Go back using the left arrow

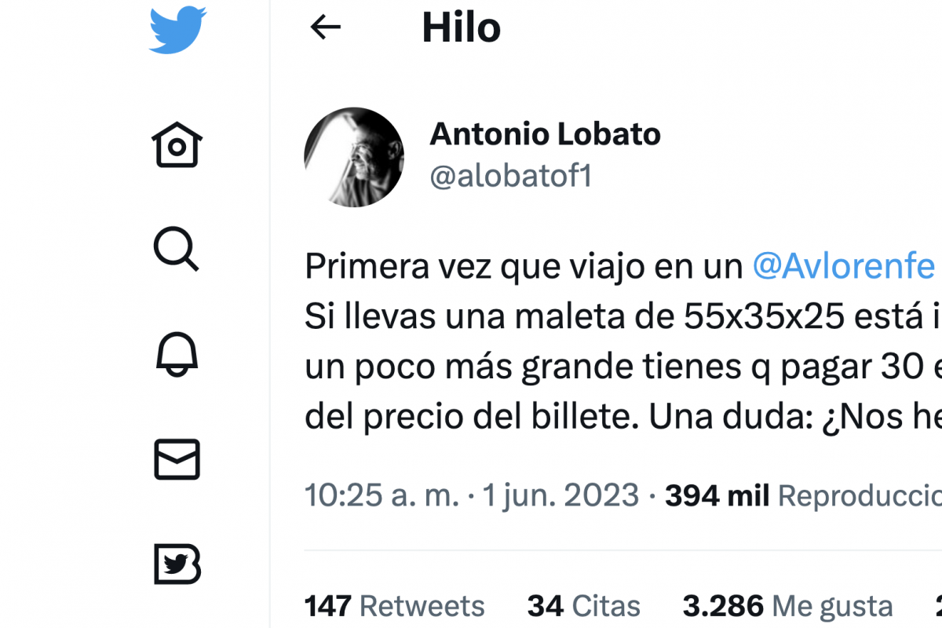326,27
